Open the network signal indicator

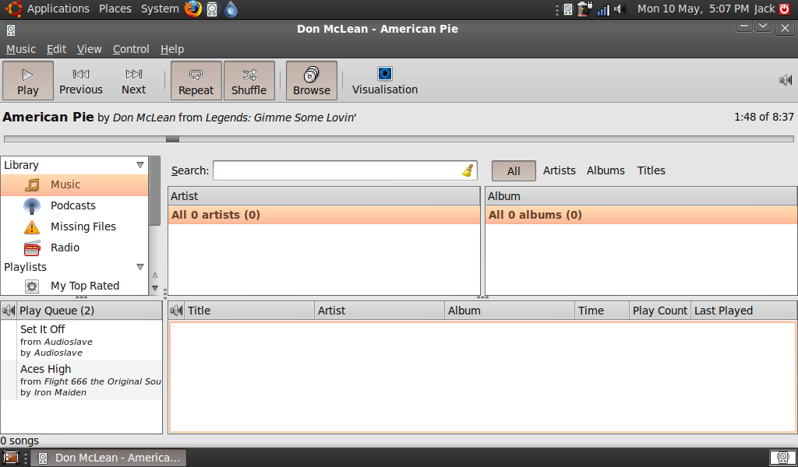click(604, 9)
